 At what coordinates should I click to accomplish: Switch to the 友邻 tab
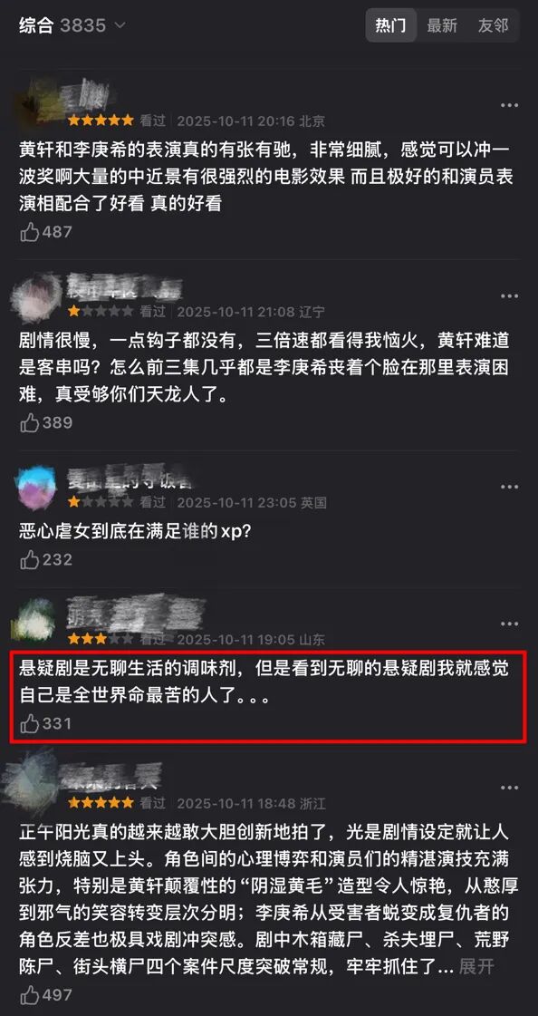click(x=494, y=25)
